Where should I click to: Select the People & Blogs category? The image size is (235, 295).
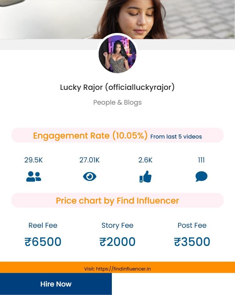click(x=118, y=102)
